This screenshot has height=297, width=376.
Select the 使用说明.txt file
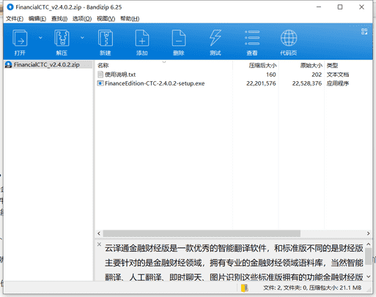click(x=120, y=75)
